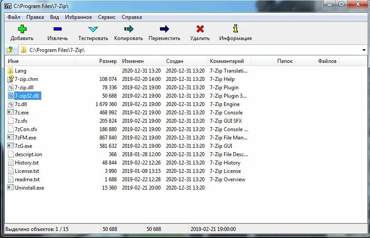The height and width of the screenshot is (238, 370).
Task: Click the Lang folder icon
Action: click(11, 70)
